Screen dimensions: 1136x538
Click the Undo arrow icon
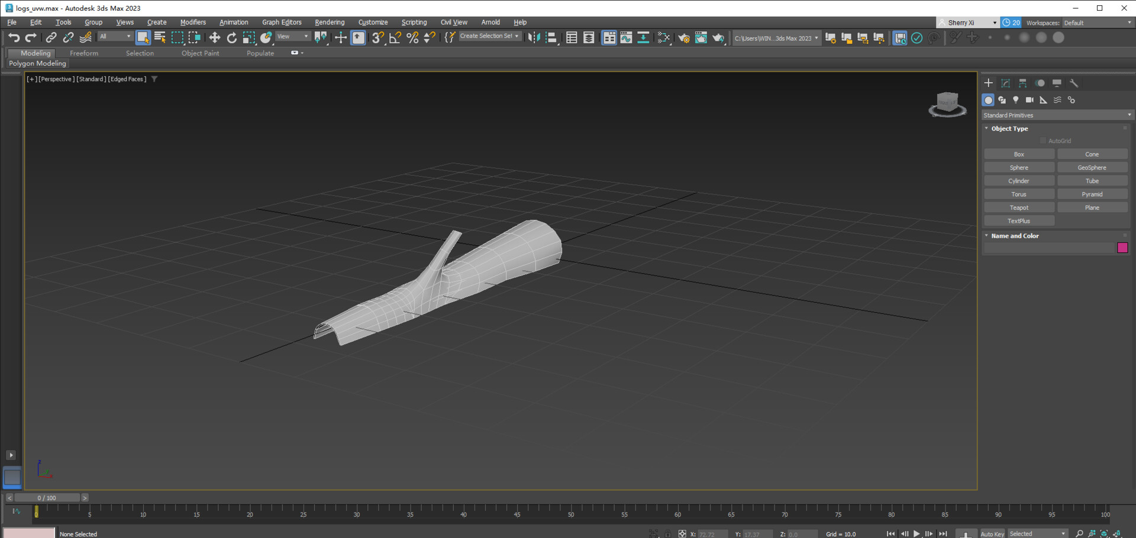[14, 38]
